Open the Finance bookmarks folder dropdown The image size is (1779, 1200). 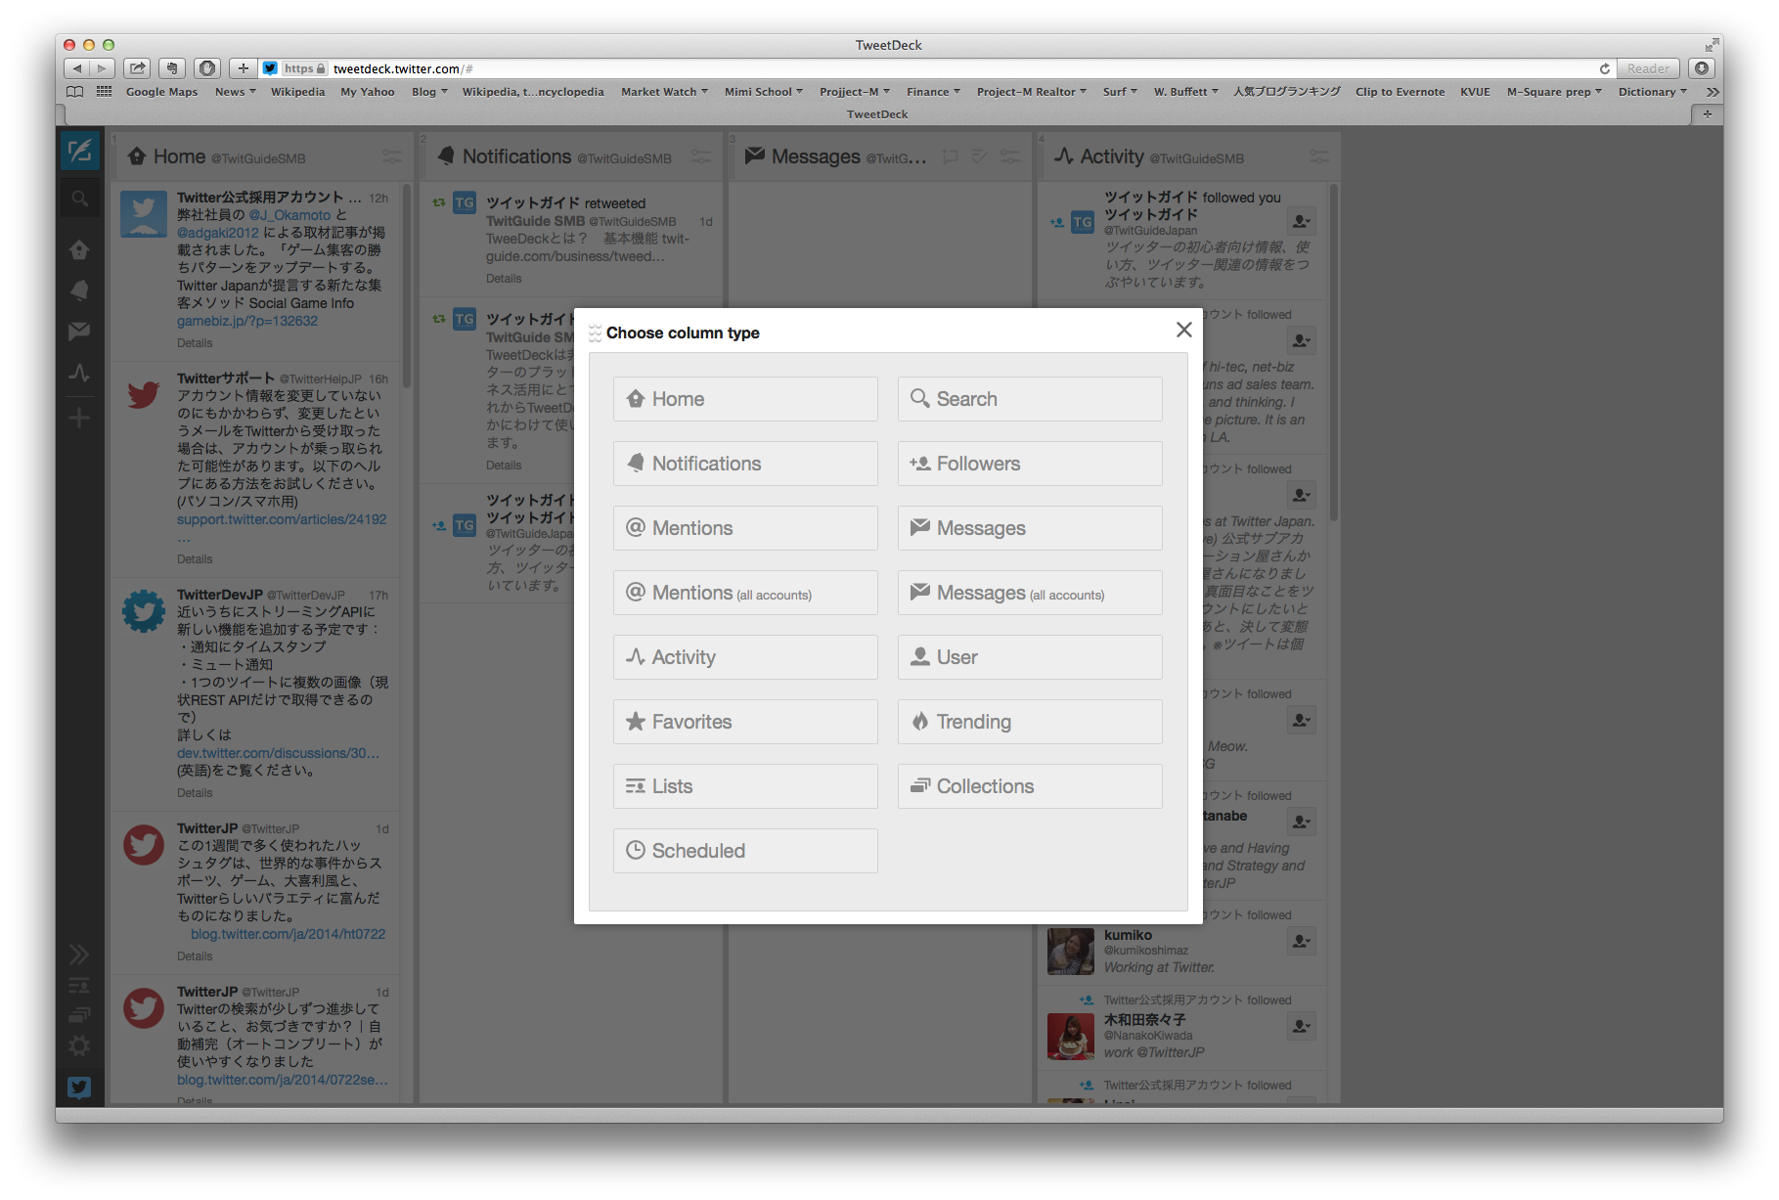pos(932,92)
